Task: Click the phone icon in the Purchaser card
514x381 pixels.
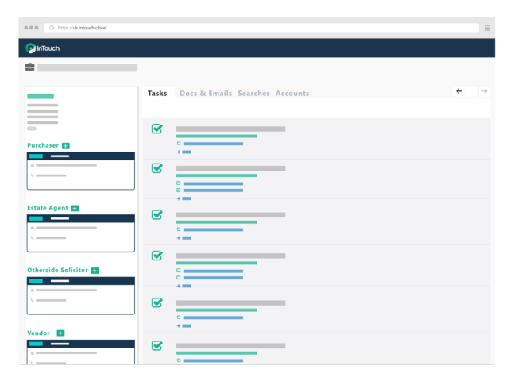Action: 32,175
